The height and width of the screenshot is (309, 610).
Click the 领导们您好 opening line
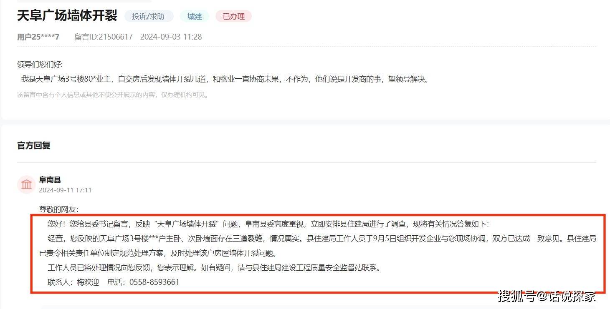pos(40,64)
